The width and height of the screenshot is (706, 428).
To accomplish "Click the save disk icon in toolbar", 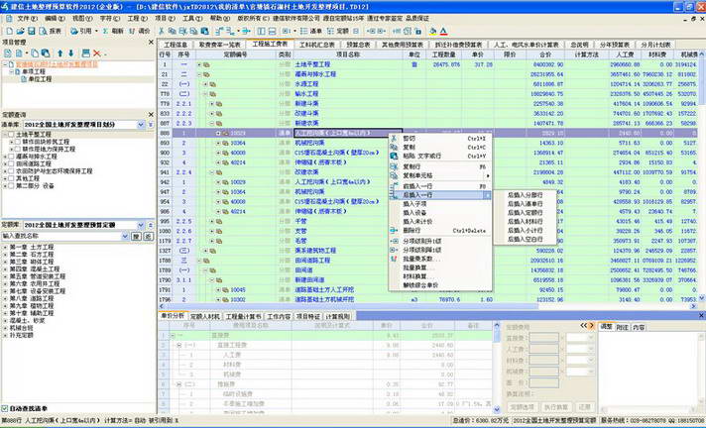I will pos(31,31).
